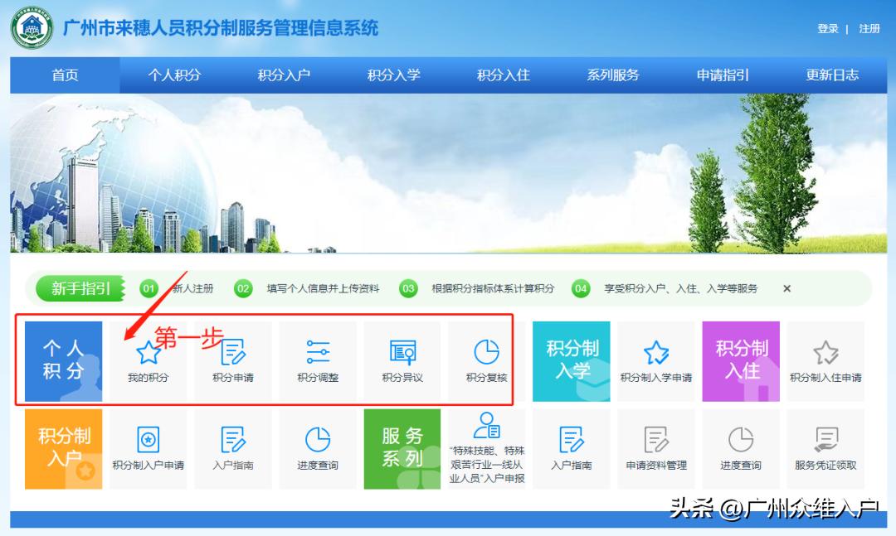Open the 积分复核 review pie-chart icon
Screen dimensions: 896x536
pos(487,352)
